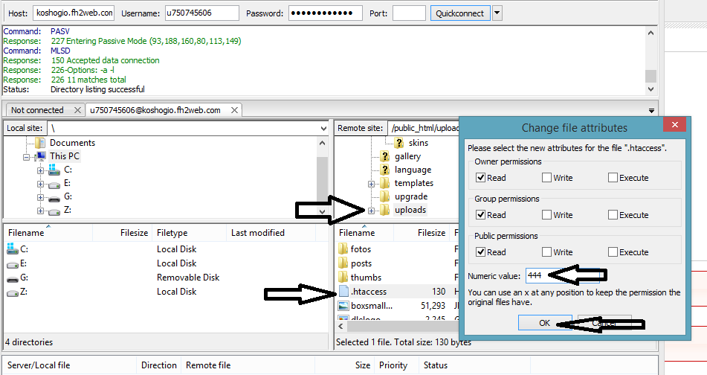The image size is (707, 375).
Task: Enable Public permissions Write checkbox
Action: click(x=546, y=251)
